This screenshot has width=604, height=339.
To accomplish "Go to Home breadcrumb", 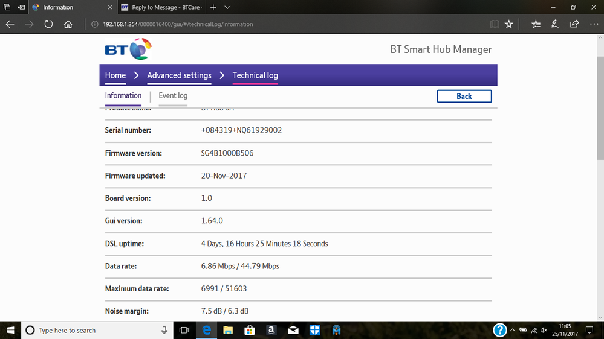I will (x=115, y=75).
